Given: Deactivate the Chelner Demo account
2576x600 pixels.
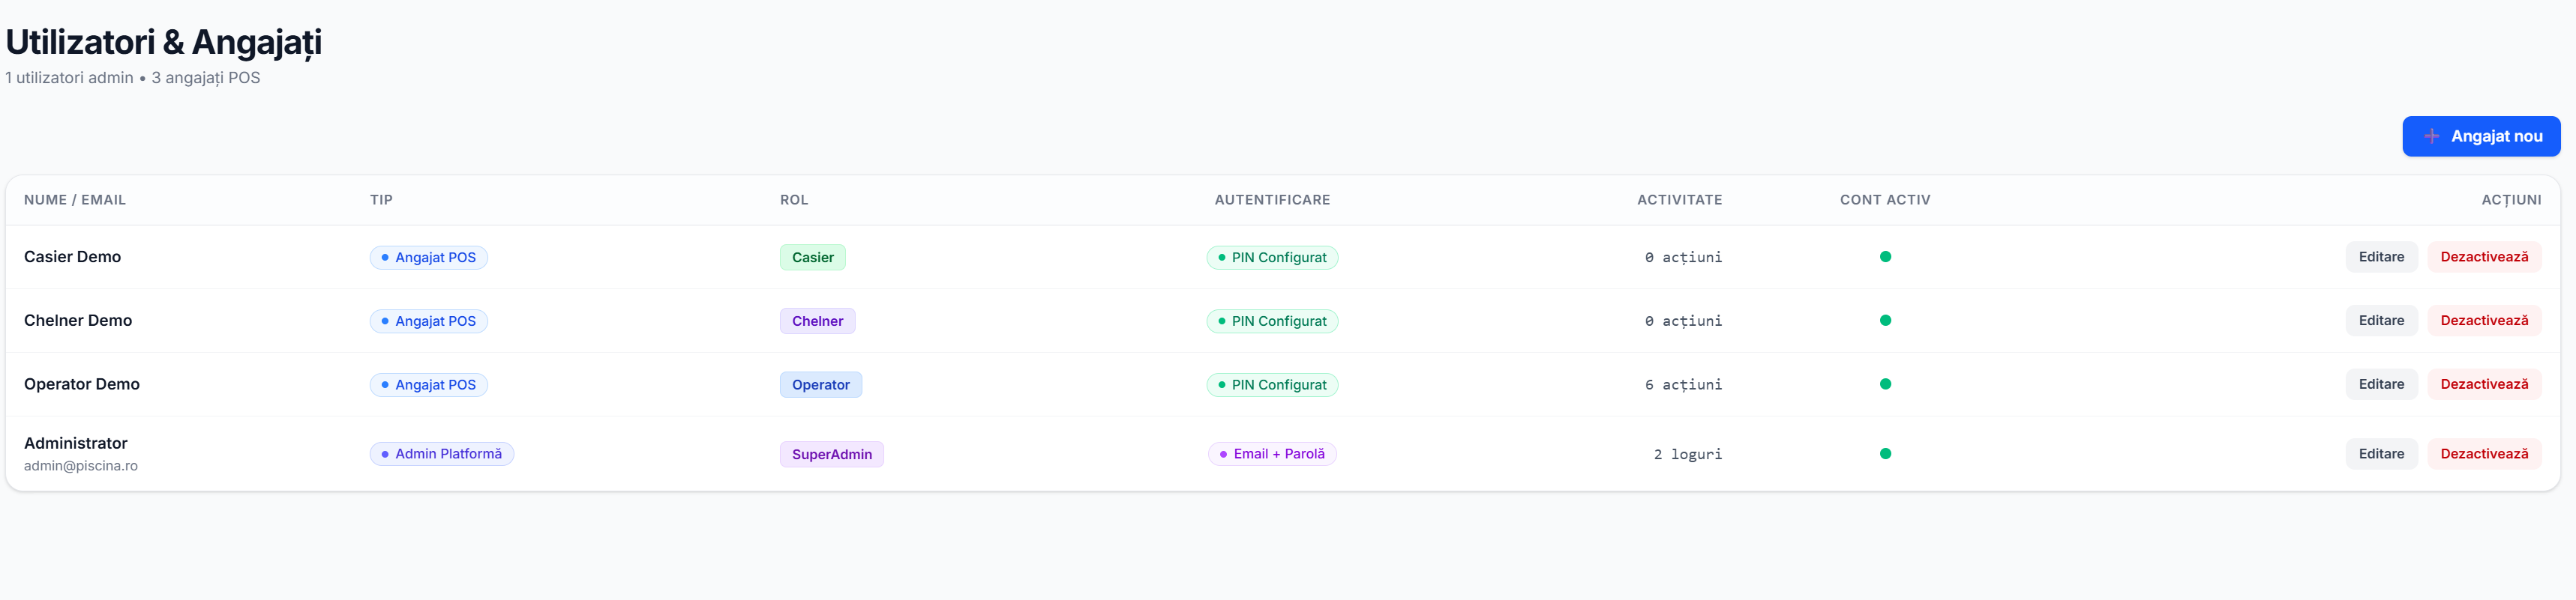Looking at the screenshot, I should 2484,321.
